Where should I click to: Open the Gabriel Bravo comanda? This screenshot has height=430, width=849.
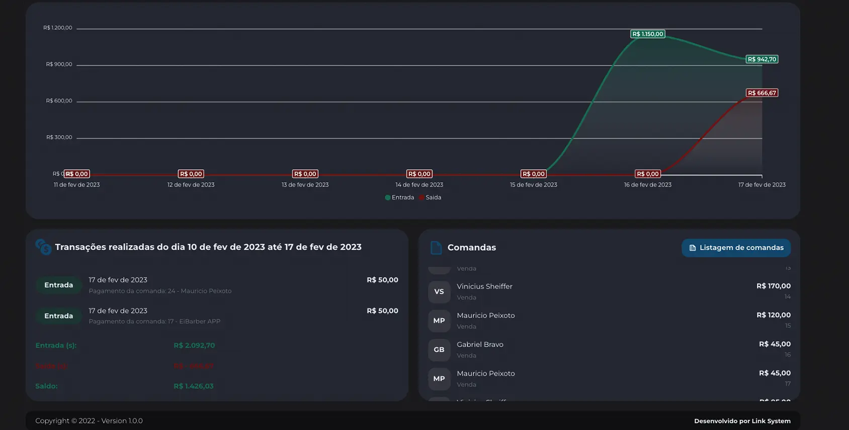point(480,345)
